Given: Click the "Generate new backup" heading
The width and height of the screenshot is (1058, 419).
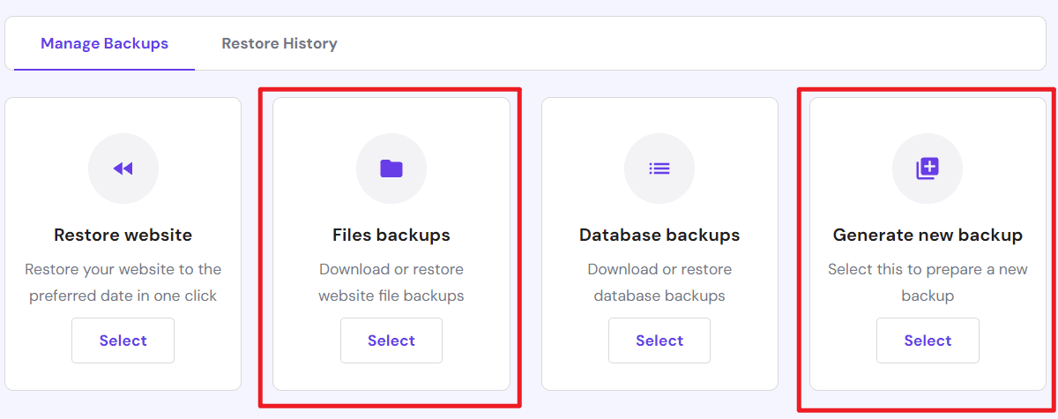Looking at the screenshot, I should pos(928,236).
